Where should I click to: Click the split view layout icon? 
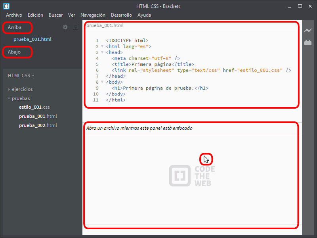75,27
